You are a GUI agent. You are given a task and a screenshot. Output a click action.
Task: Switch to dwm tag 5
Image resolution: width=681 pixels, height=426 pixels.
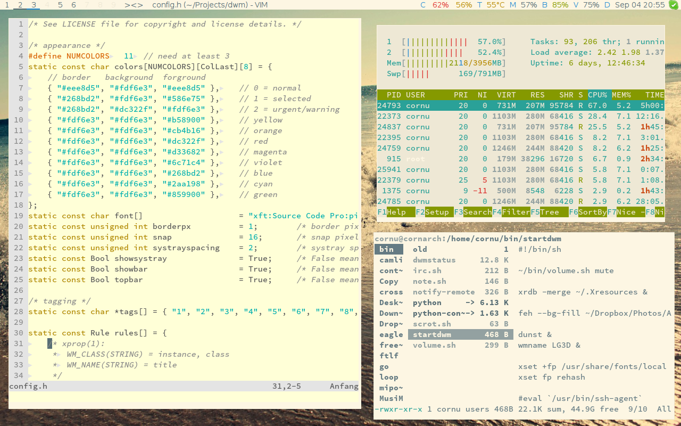[60, 5]
